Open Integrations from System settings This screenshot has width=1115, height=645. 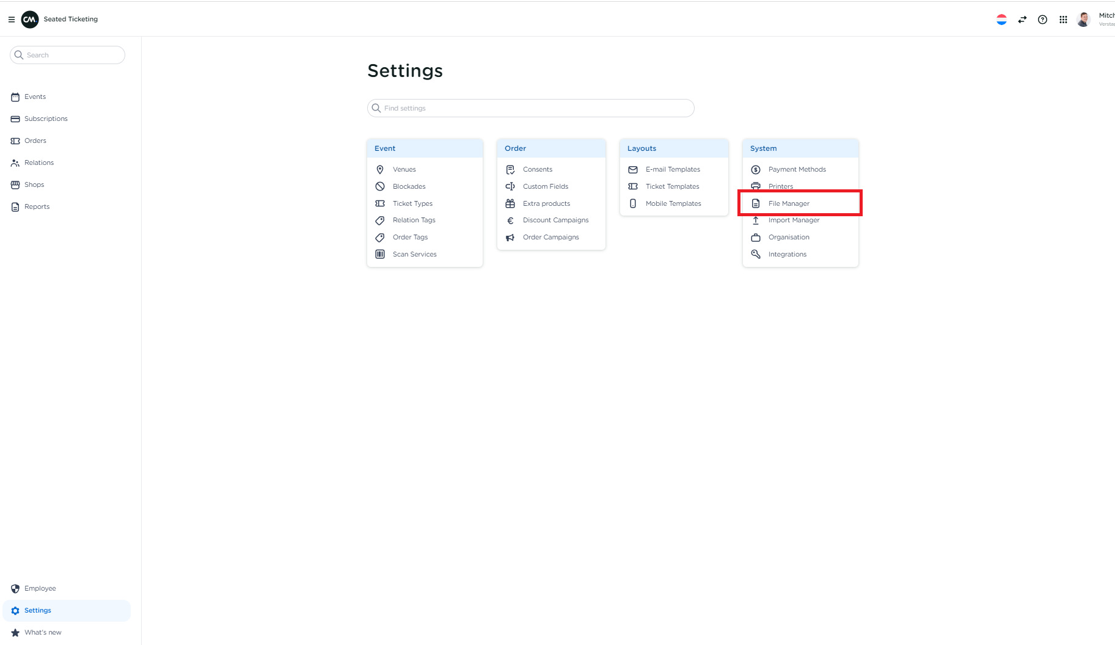pos(788,254)
